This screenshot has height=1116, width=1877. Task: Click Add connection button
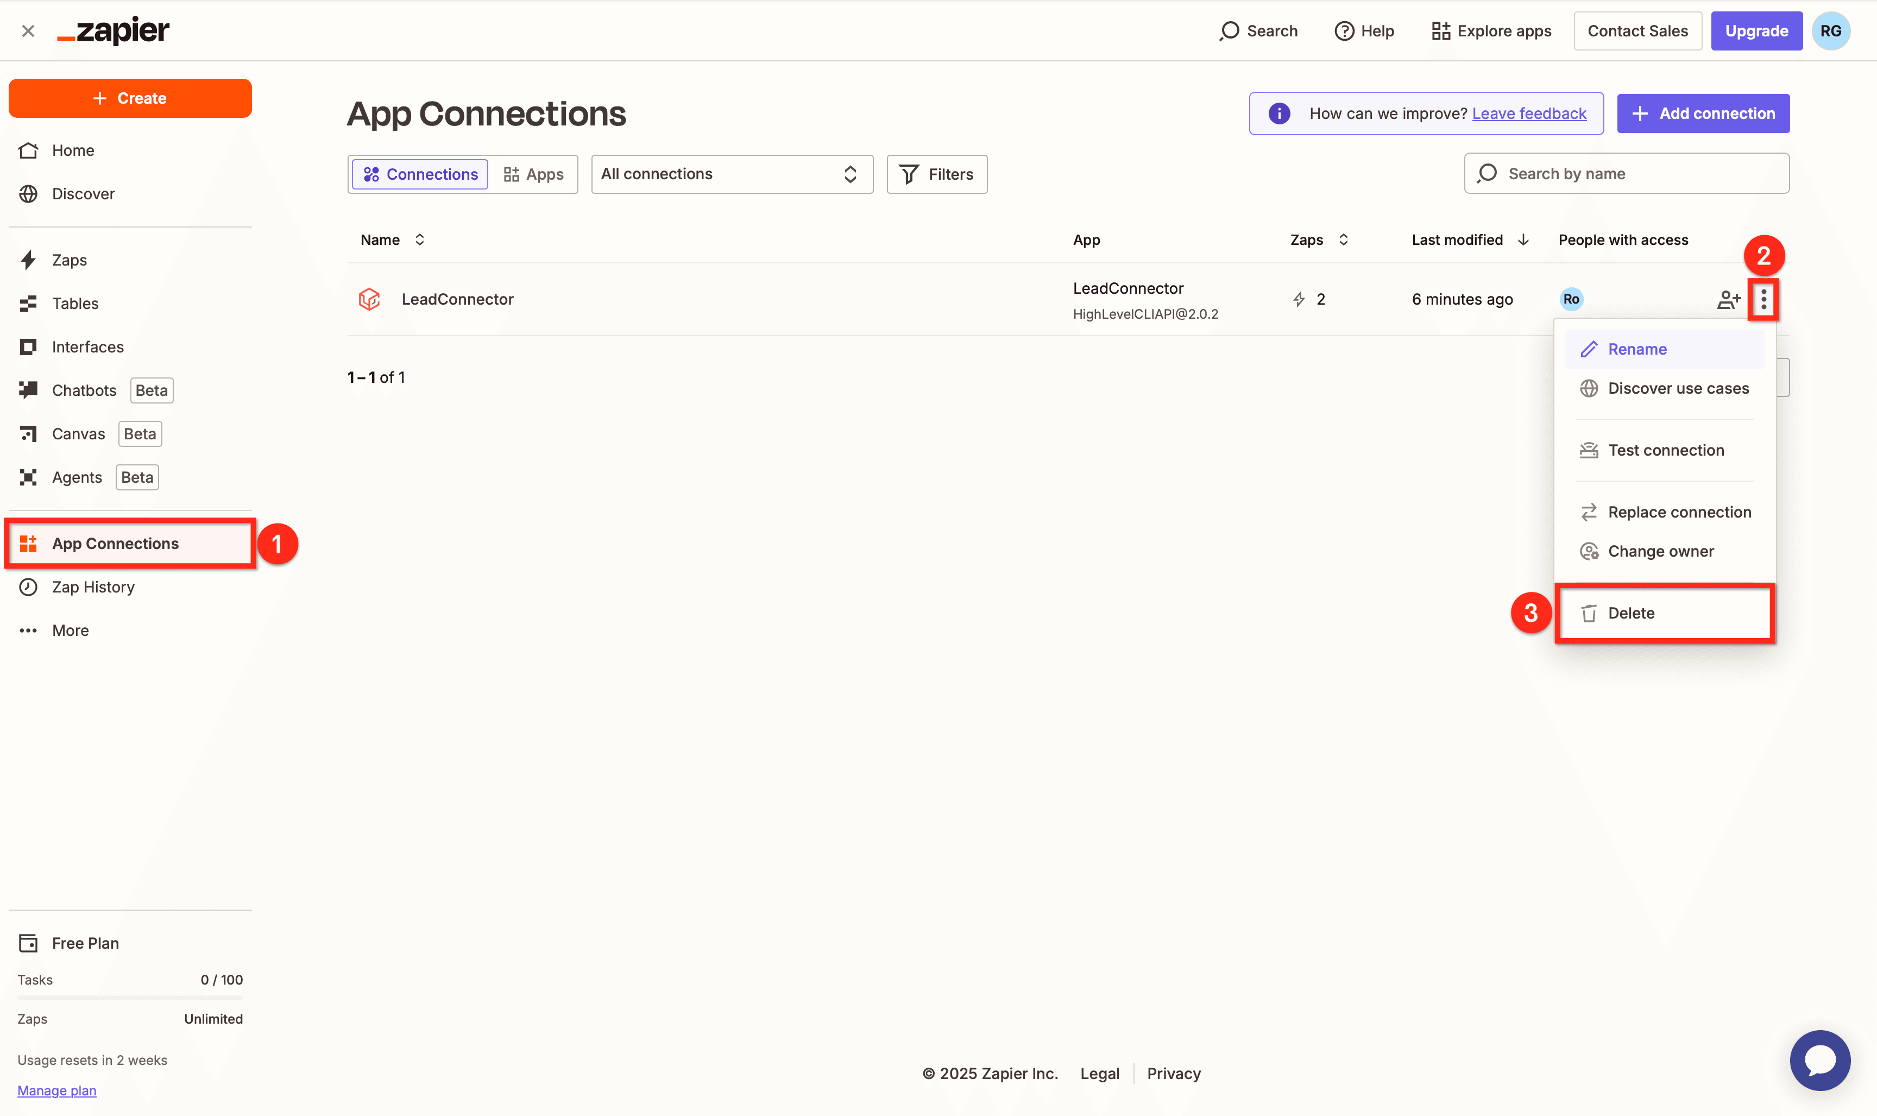[1703, 114]
